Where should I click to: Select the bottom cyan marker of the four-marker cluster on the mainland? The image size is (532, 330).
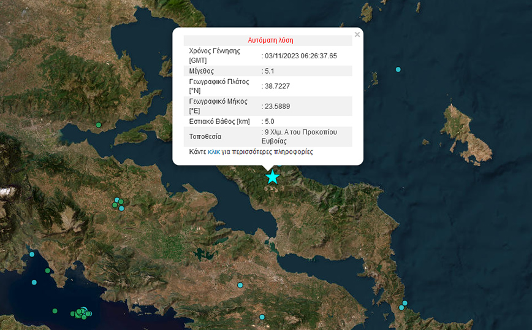(x=121, y=209)
